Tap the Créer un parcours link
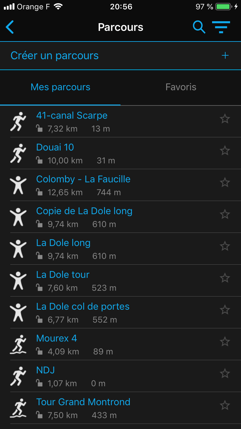This screenshot has width=241, height=429. pos(55,56)
